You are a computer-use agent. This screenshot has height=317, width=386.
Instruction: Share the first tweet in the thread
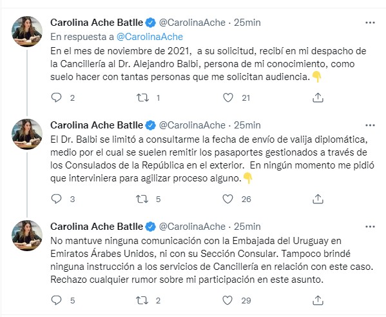[x=318, y=97]
